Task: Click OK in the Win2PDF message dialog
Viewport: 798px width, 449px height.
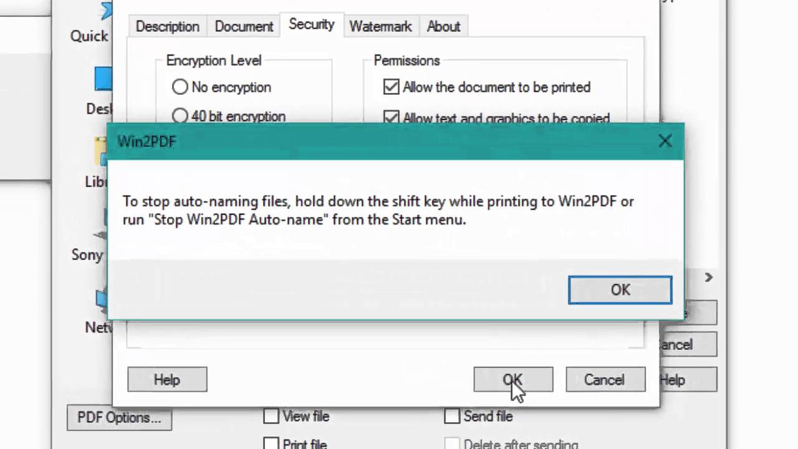Action: pyautogui.click(x=620, y=290)
